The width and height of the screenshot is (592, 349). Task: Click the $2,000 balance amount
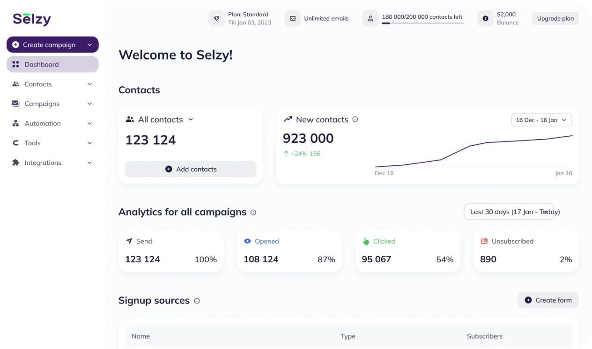[506, 15]
